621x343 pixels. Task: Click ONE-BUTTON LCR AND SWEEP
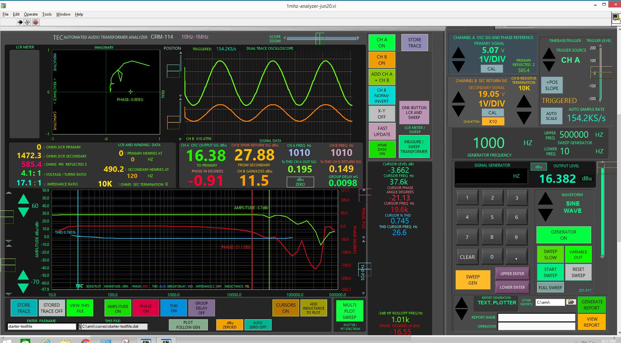click(x=414, y=112)
